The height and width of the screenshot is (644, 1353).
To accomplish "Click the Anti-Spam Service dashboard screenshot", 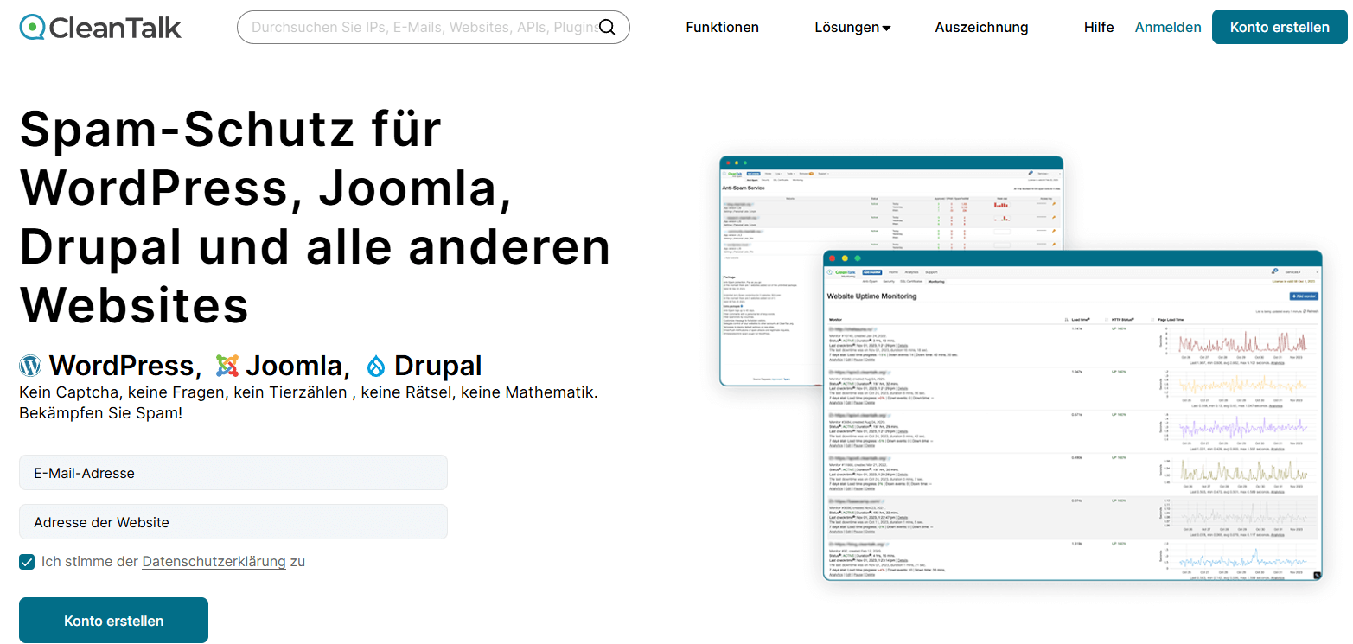I will coord(769,259).
